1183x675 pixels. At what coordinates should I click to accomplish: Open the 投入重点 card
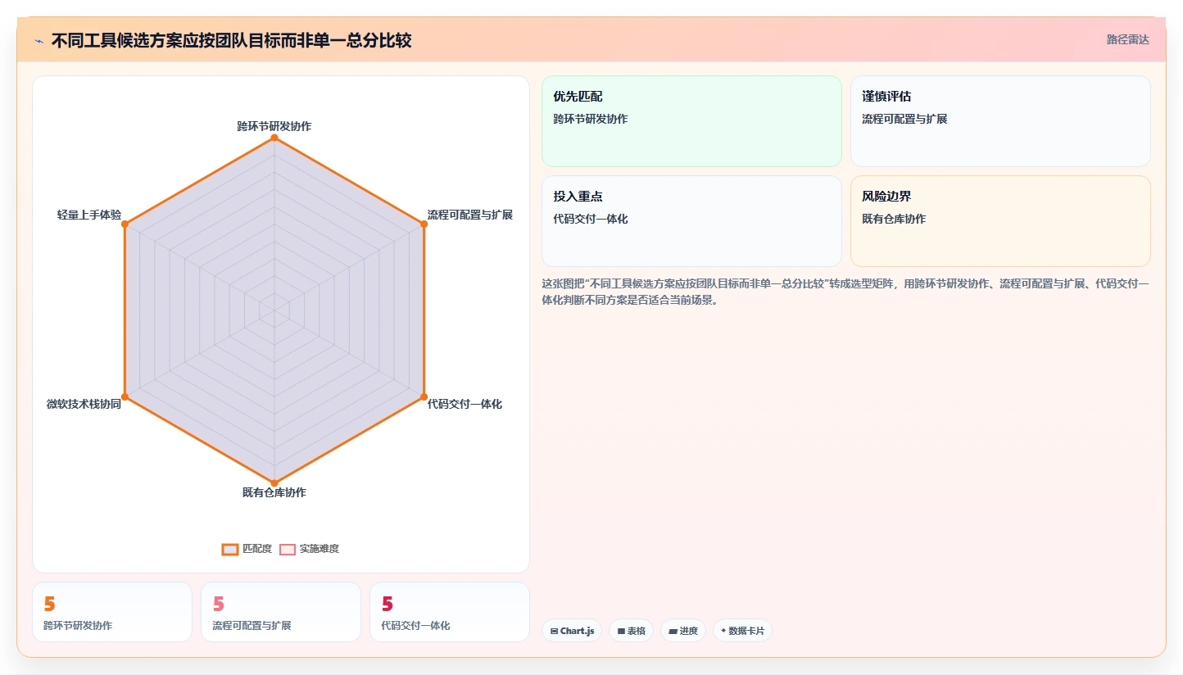(691, 221)
